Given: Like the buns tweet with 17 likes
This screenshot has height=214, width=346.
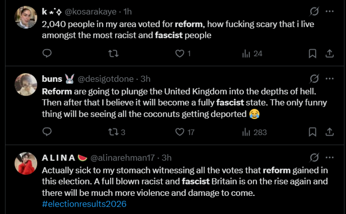Looking at the screenshot, I should pos(185,132).
